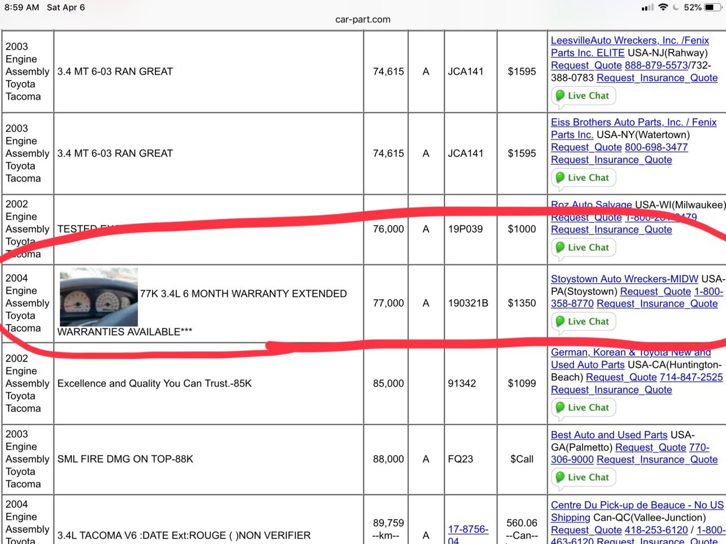Start Live Chat for the $1000 2002 engine

tap(583, 247)
